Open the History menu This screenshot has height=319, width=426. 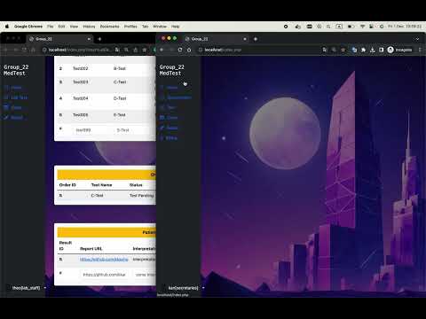tap(89, 27)
